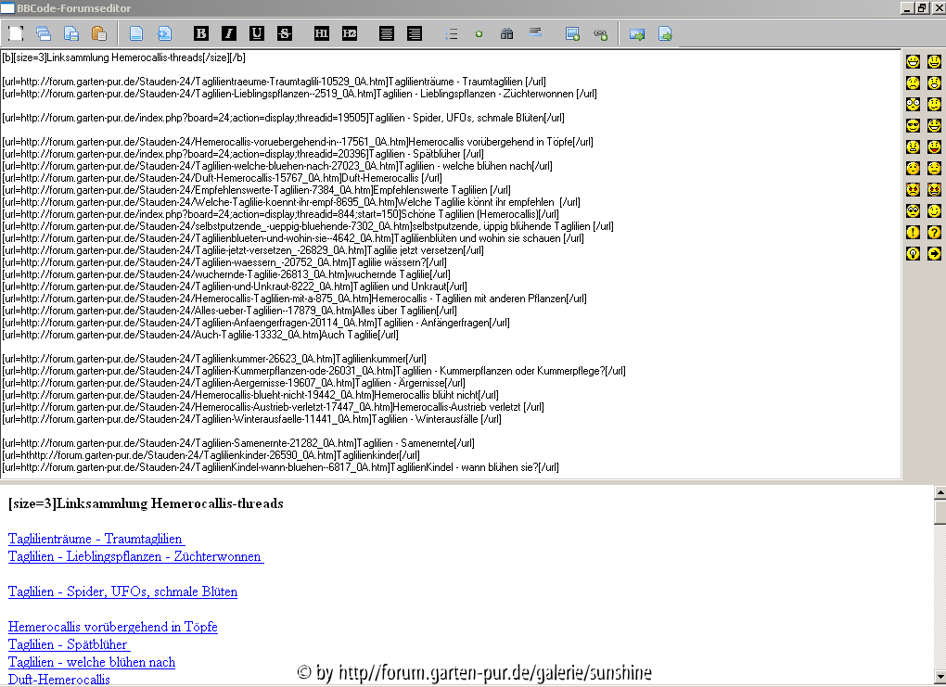Click the binoculars search icon

click(506, 34)
